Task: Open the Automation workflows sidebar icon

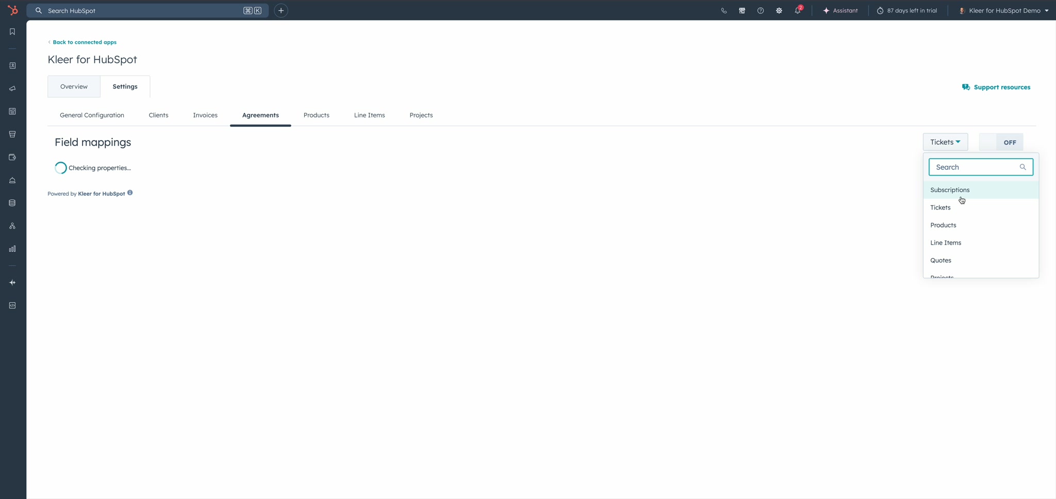Action: pyautogui.click(x=12, y=226)
